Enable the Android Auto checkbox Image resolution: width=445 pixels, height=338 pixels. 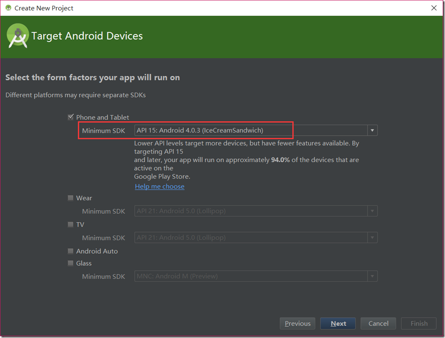coord(71,251)
